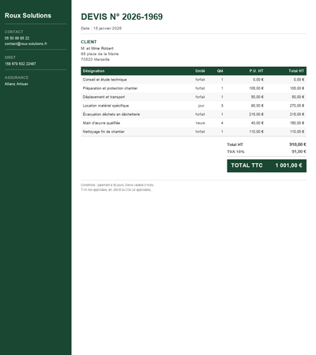This screenshot has height=355, width=316.
Task: Select Préparation et protection chantier row
Action: [194, 88]
